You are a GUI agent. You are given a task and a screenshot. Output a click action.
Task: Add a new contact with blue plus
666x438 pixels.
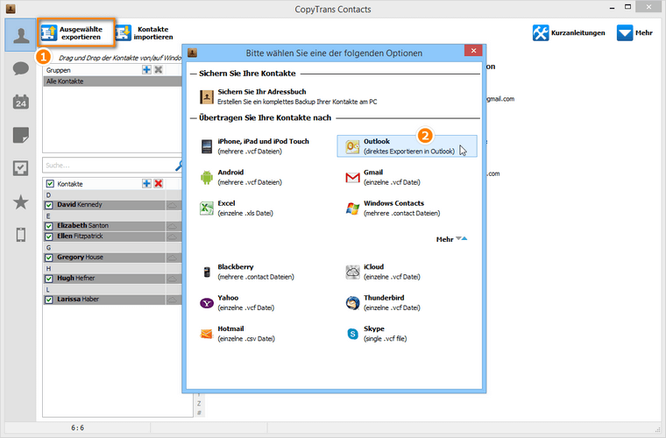[146, 183]
